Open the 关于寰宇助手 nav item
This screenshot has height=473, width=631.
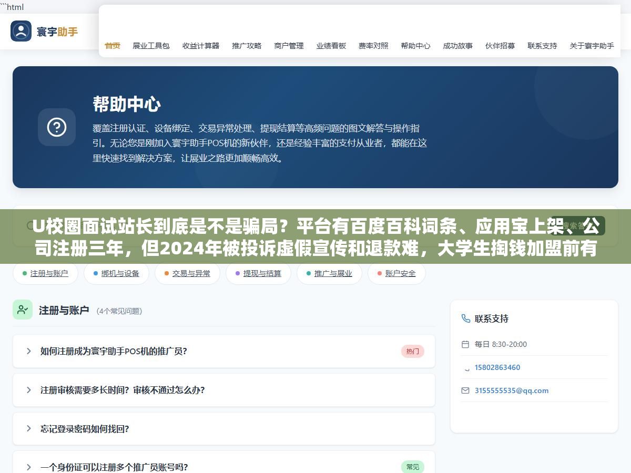[592, 46]
